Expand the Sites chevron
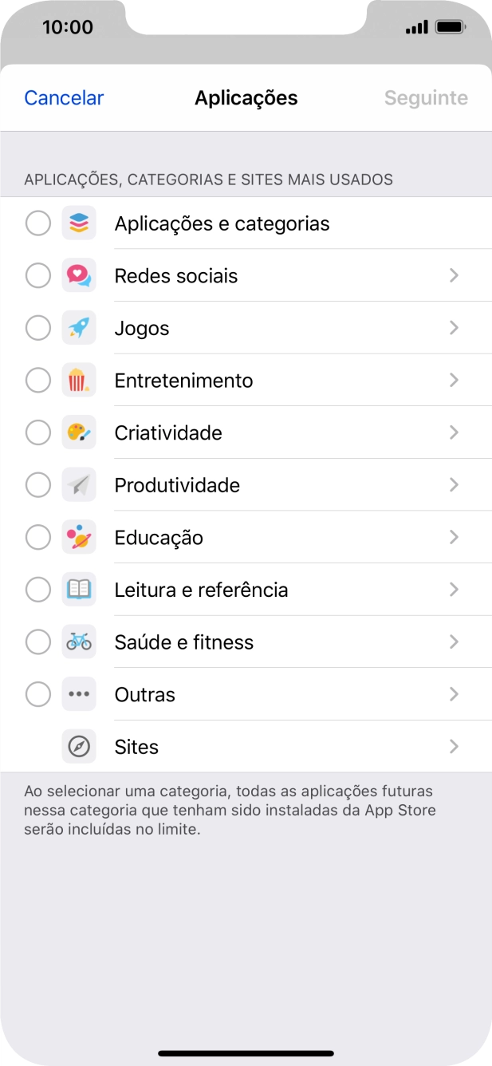 [454, 746]
